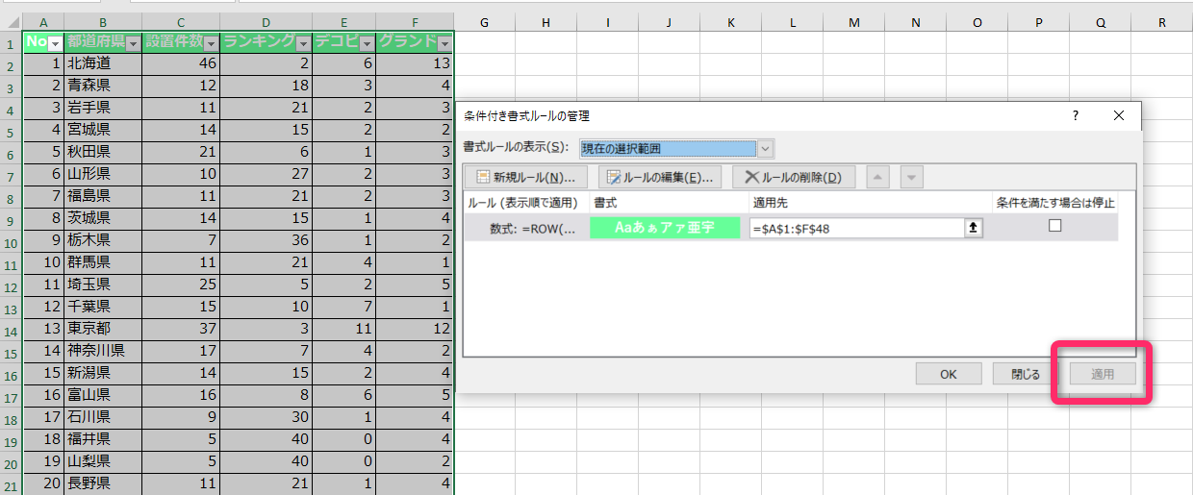Image resolution: width=1193 pixels, height=495 pixels.
Task: Open the filter dropdown for 設置件数 column
Action: click(x=211, y=44)
